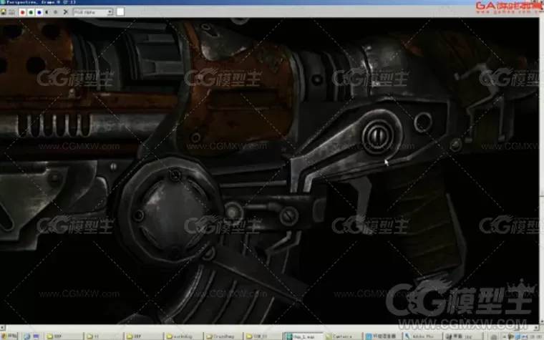The width and height of the screenshot is (544, 340).
Task: Toggle the alpha channel display icon
Action: click(x=47, y=12)
